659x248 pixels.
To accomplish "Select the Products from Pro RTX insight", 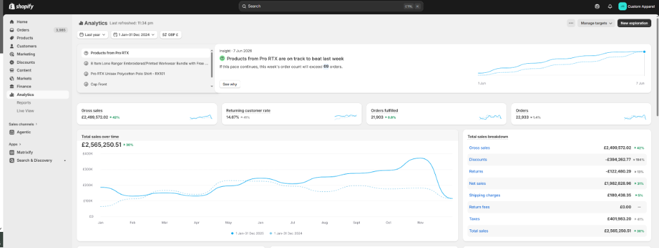I will [x=146, y=53].
